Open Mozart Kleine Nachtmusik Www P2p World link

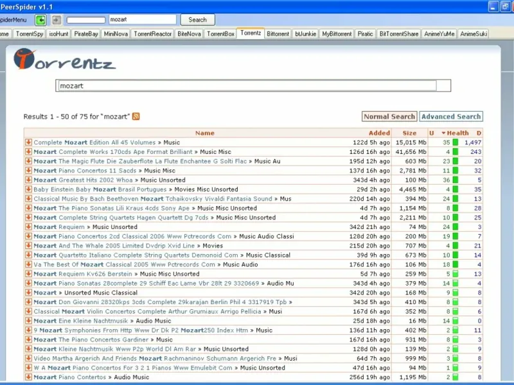[115, 349]
